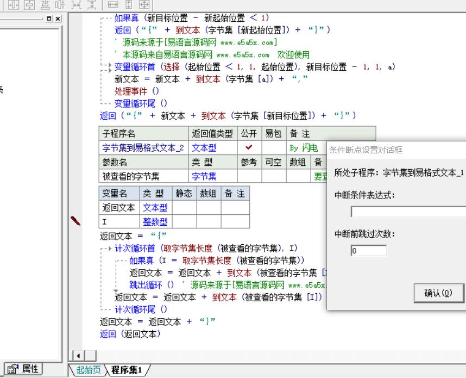The height and width of the screenshot is (378, 466).
Task: Click the 变量循环尾 () code line
Action: (x=141, y=103)
